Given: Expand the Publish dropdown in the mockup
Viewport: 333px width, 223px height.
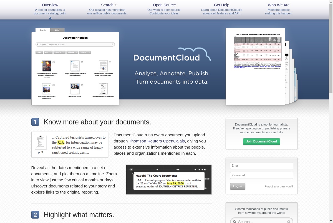Looking at the screenshot, I should tap(85, 52).
